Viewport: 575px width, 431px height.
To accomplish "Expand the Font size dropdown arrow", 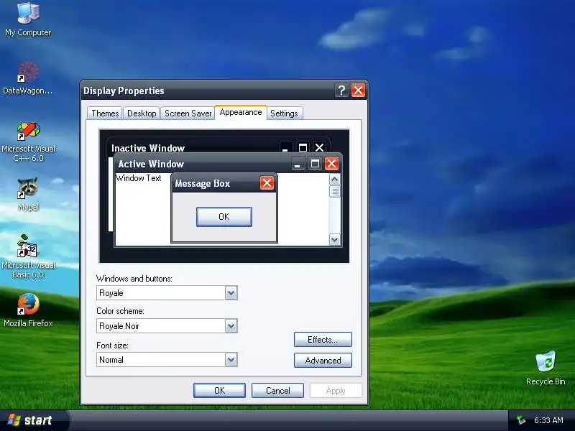I will pyautogui.click(x=231, y=360).
